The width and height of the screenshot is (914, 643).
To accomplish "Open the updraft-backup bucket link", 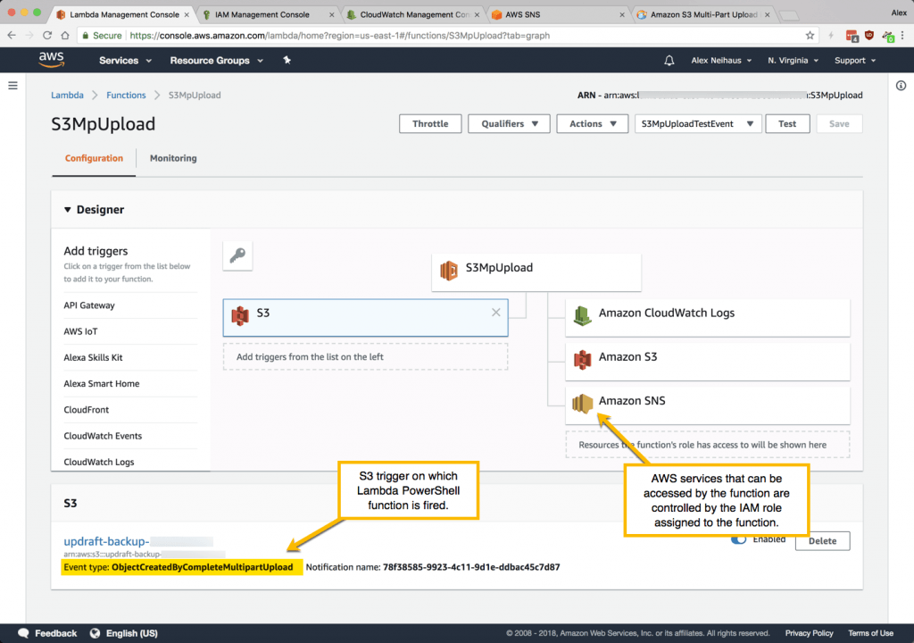I will pyautogui.click(x=104, y=541).
